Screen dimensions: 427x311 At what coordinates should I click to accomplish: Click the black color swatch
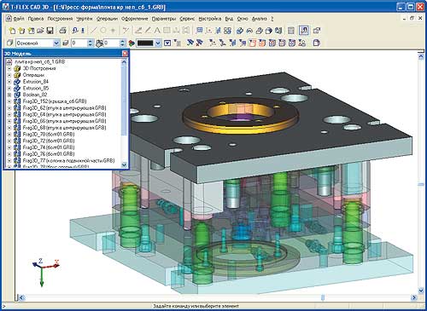[145, 43]
